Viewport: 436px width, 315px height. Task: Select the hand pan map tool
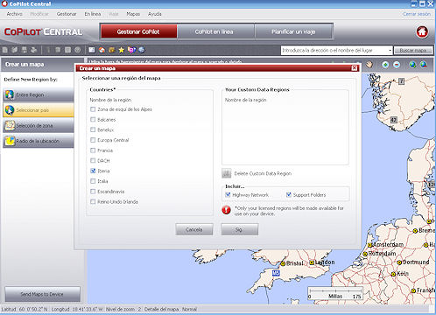(x=369, y=64)
